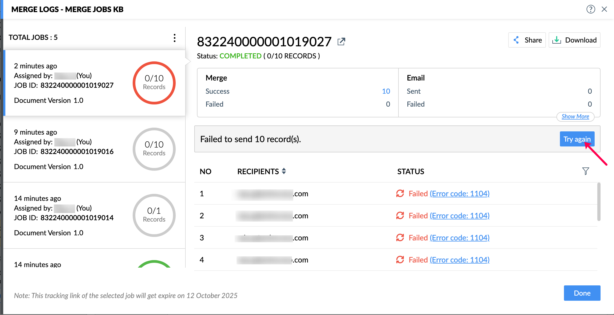Image resolution: width=614 pixels, height=315 pixels.
Task: Open Error code 1104 link for row 1
Action: [x=460, y=194]
